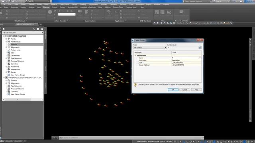Image resolution: width=255 pixels, height=143 pixels.
Task: Click the Toolspace panorama icon beside help
Action: coord(38,29)
